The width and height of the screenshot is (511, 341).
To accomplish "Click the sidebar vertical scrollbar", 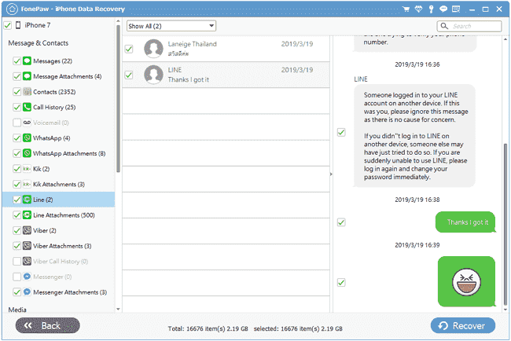I will [x=118, y=97].
